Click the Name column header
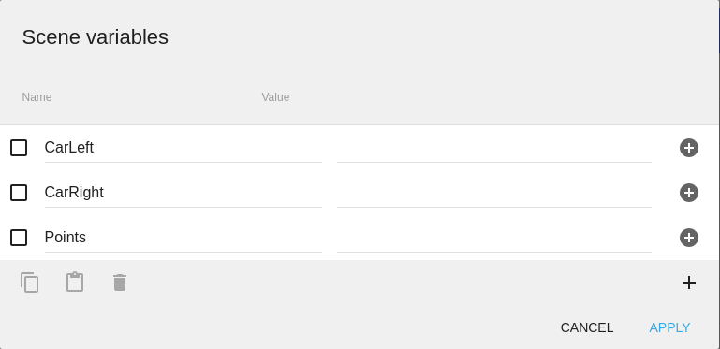 [x=37, y=97]
